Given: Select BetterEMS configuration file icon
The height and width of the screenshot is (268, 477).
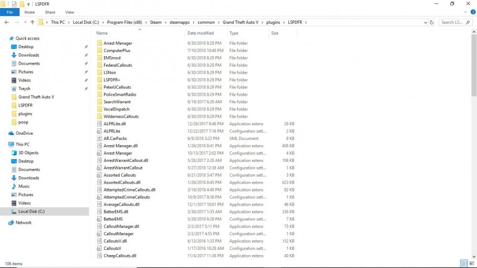Looking at the screenshot, I should click(x=100, y=219).
